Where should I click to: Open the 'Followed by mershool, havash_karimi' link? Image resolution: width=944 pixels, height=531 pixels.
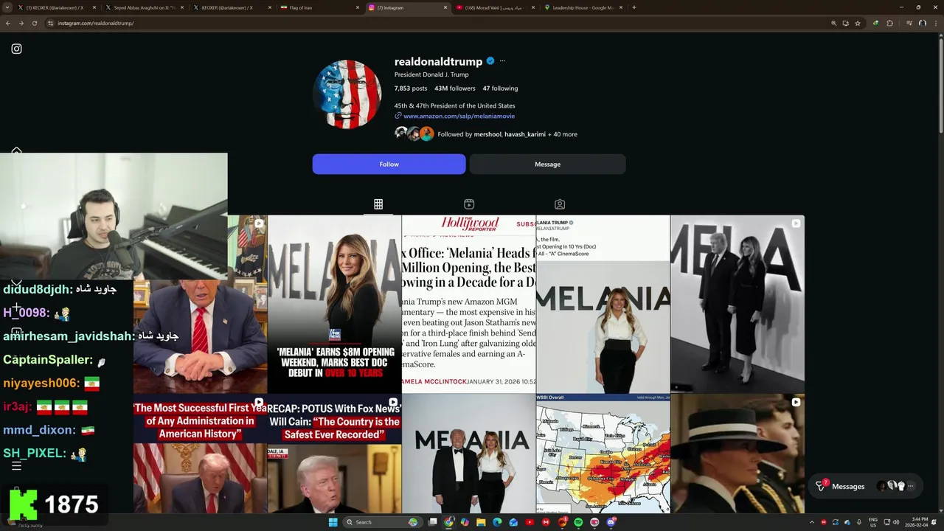[x=507, y=134]
